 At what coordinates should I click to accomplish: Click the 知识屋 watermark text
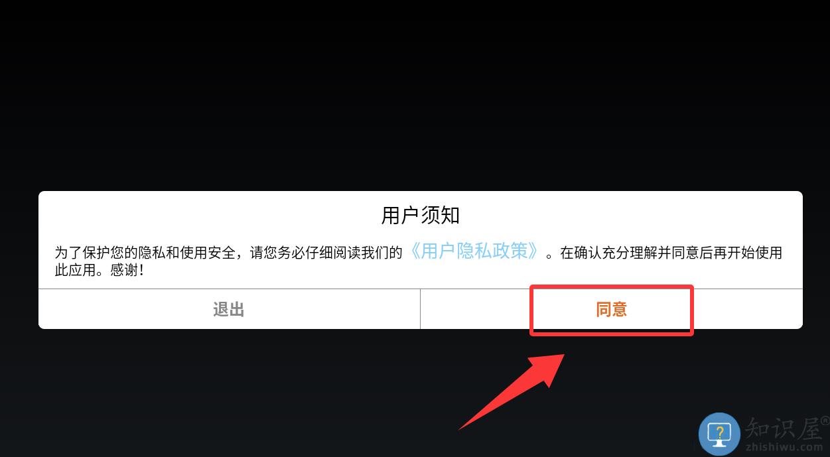click(x=784, y=428)
